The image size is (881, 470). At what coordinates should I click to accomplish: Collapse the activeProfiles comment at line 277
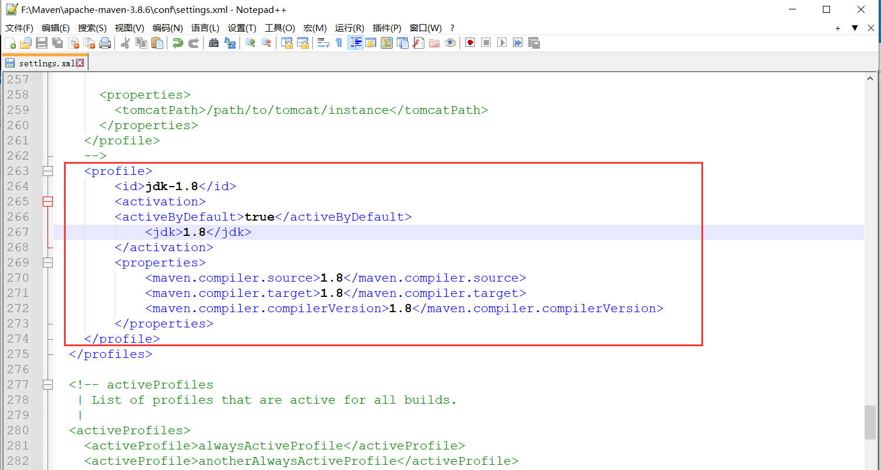[x=48, y=385]
